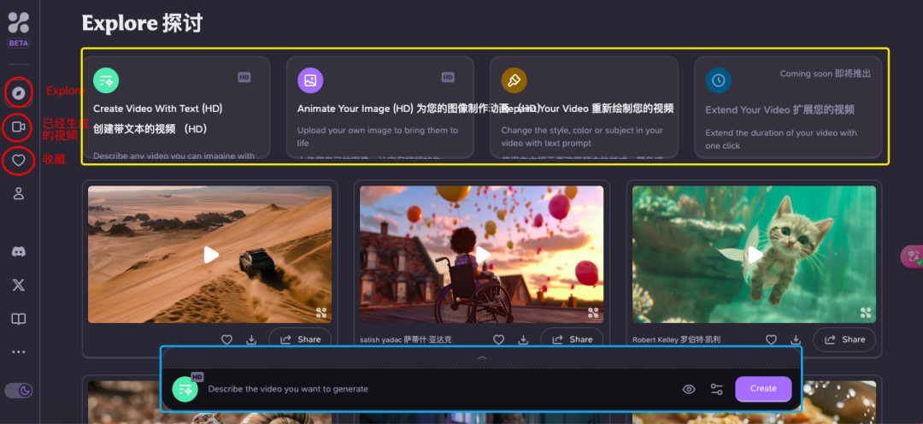Like the desert car video
This screenshot has width=923, height=424.
pos(226,339)
